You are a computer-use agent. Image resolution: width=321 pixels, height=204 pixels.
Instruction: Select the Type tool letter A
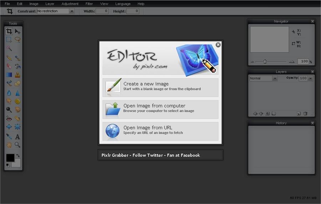click(17, 136)
